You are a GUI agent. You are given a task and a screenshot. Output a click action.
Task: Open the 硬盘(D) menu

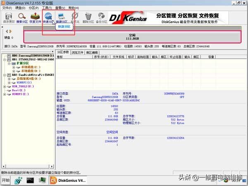click(x=20, y=8)
